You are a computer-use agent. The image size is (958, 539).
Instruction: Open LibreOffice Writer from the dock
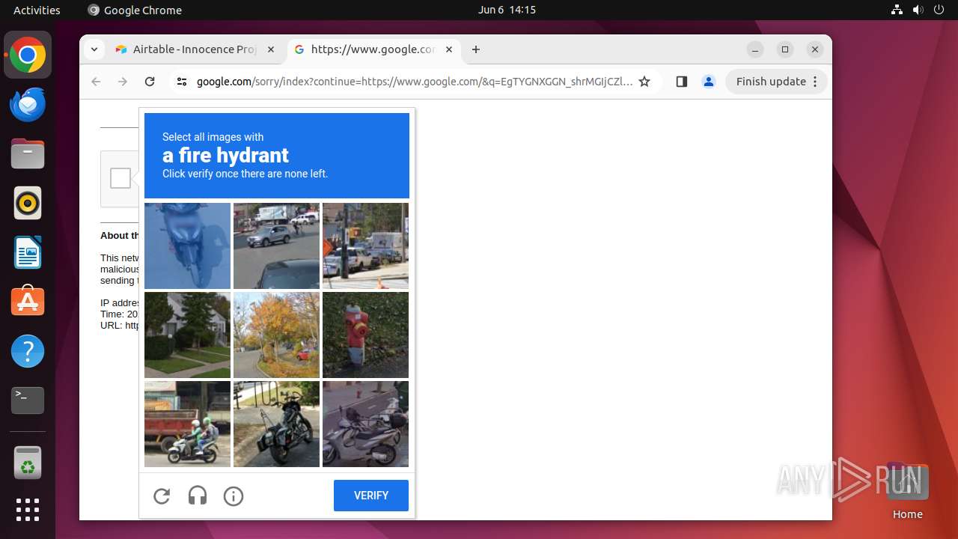click(28, 252)
